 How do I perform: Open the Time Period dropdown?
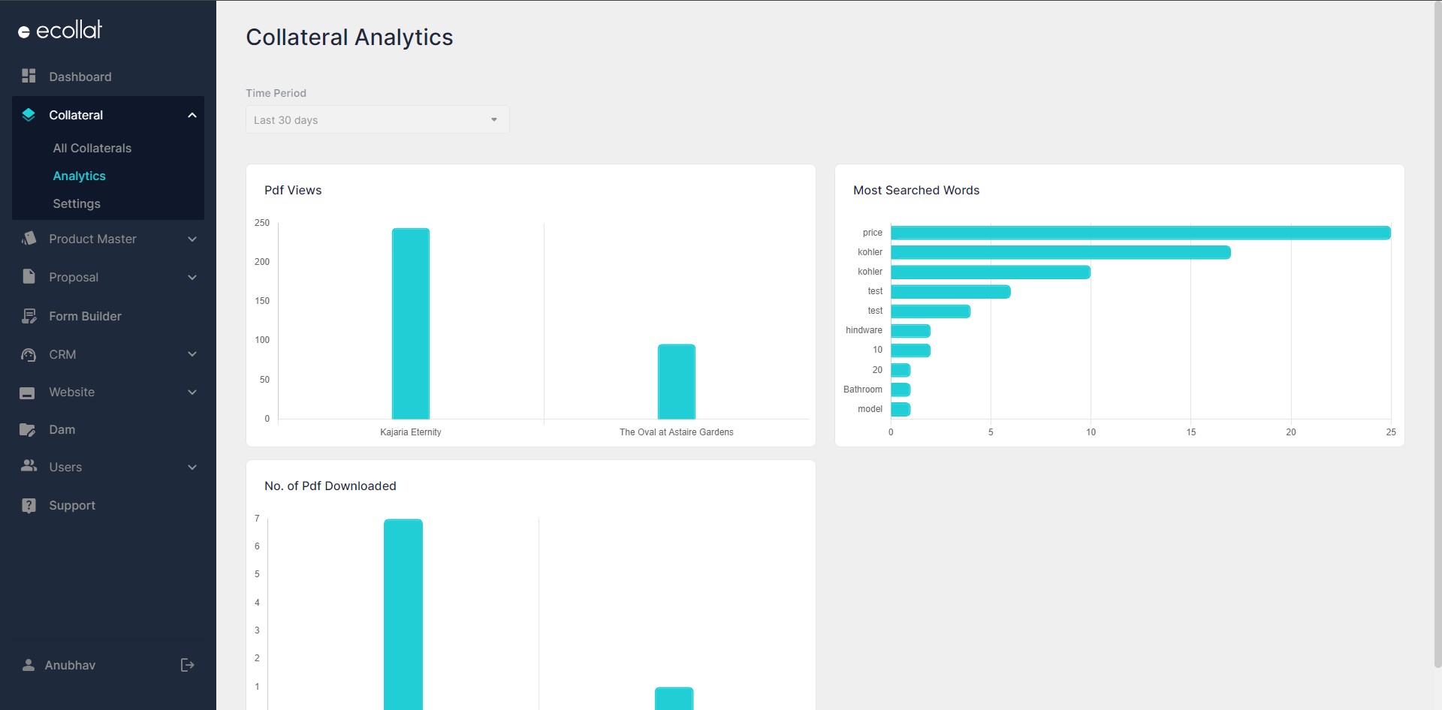[376, 119]
